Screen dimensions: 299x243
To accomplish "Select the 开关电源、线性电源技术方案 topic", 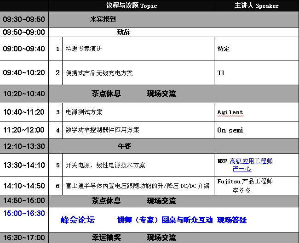I will (105, 166).
